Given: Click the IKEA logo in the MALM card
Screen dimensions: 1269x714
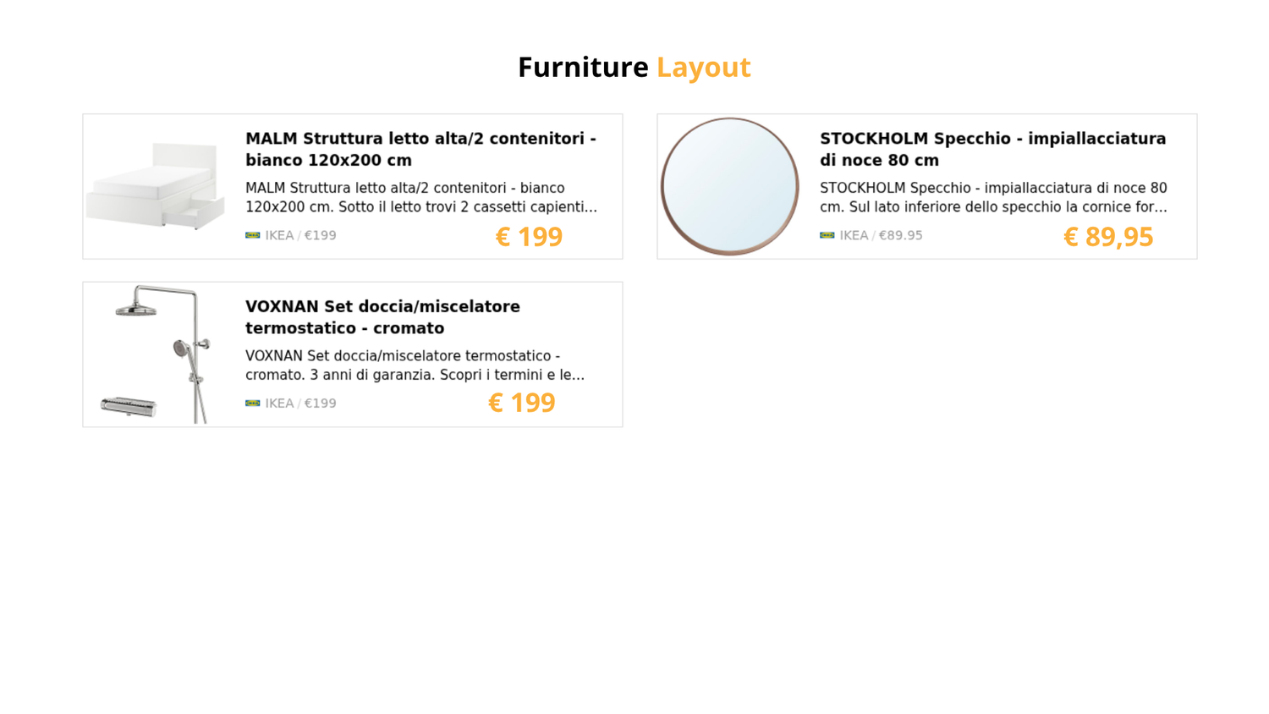Looking at the screenshot, I should coord(252,235).
